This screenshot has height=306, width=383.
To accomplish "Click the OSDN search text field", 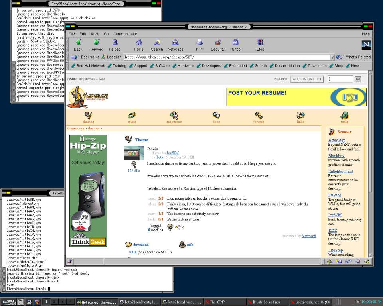I will pyautogui.click(x=340, y=79).
